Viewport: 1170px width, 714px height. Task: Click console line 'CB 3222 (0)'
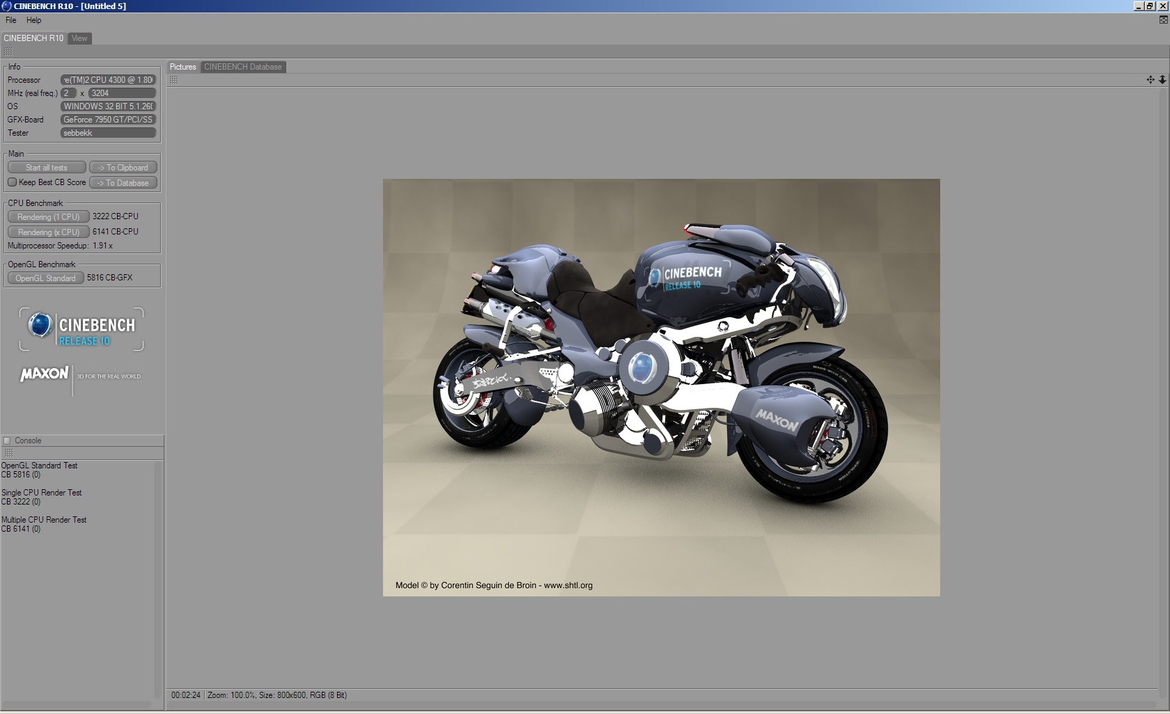coord(21,502)
